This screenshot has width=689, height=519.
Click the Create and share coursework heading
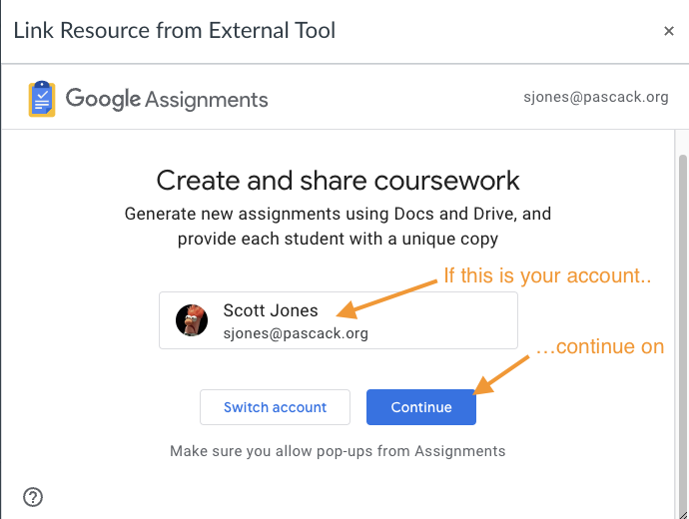click(x=338, y=181)
